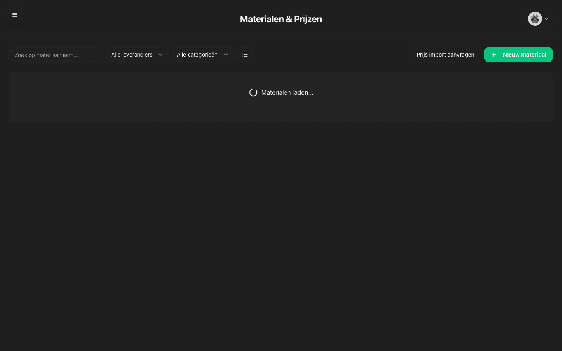Focus the Zoek op materiaalnaam input
Image resolution: width=562 pixels, height=351 pixels.
(56, 55)
